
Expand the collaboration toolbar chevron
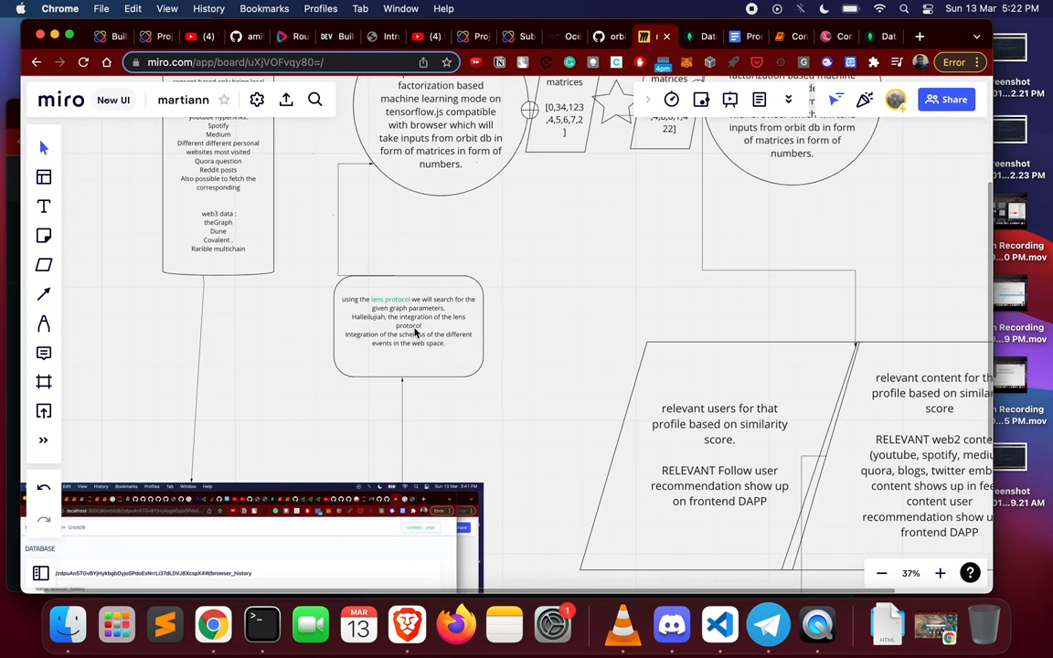click(648, 100)
